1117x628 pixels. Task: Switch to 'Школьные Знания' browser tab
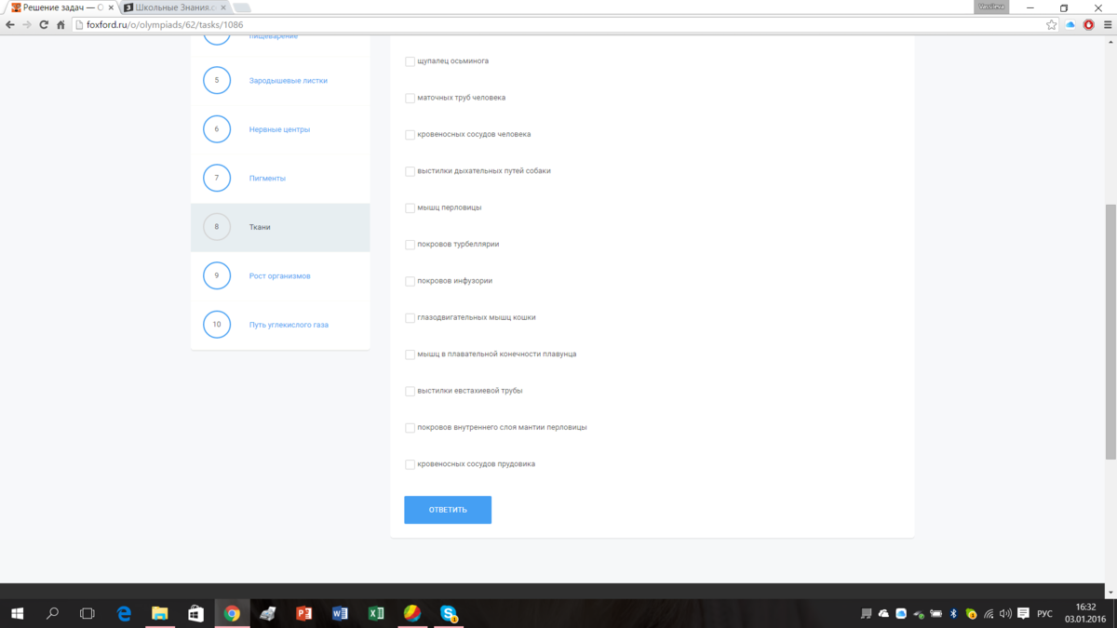pyautogui.click(x=174, y=7)
